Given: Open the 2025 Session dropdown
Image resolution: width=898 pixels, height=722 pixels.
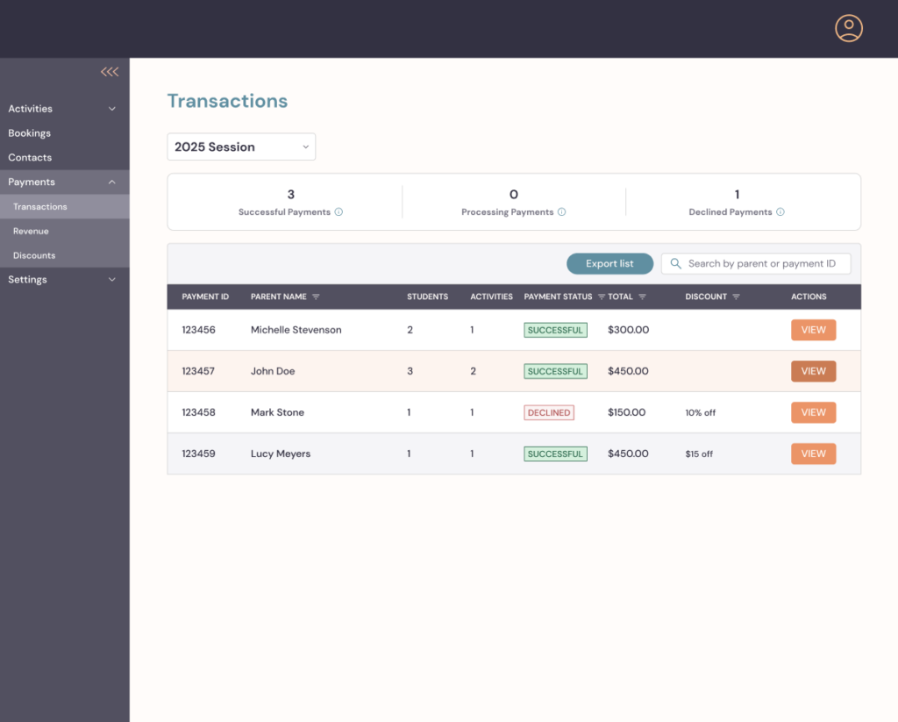Looking at the screenshot, I should click(241, 147).
